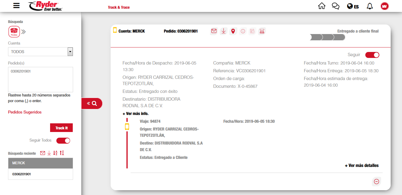The width and height of the screenshot is (402, 195).
Task: Open the notifications bell
Action: tap(370, 6)
